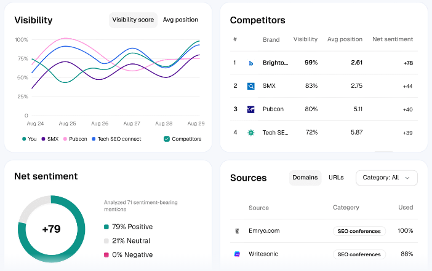This screenshot has height=271, width=432.
Task: Click the SMX brand logo icon
Action: click(x=251, y=86)
